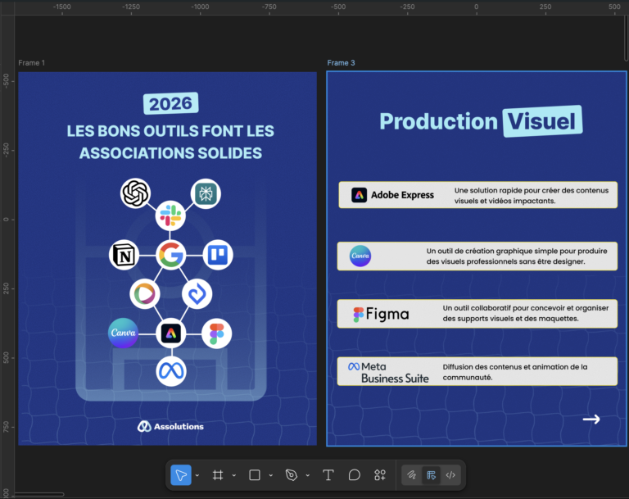Screen dimensions: 629x499
Task: Select the Move tool in the toolbar
Action: [x=181, y=475]
